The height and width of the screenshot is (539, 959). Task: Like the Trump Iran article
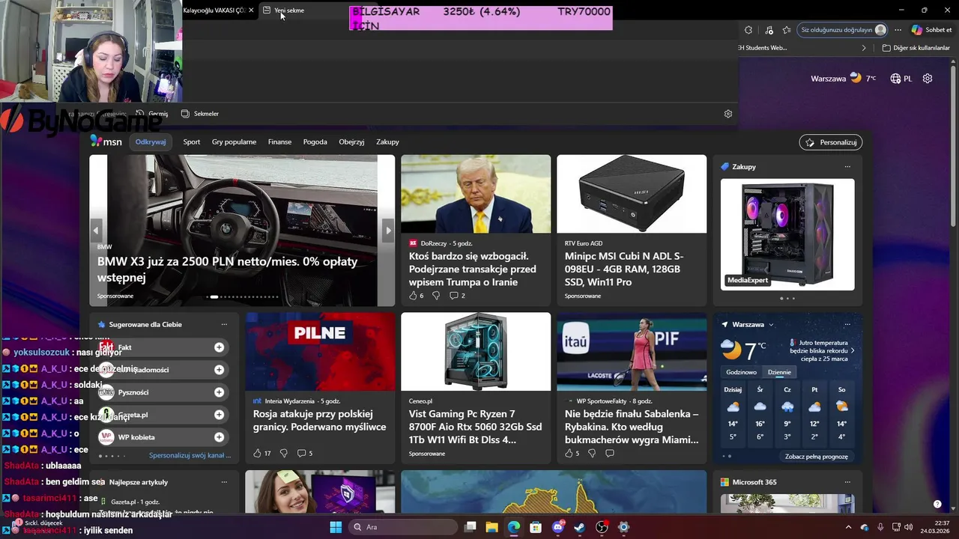tap(413, 296)
